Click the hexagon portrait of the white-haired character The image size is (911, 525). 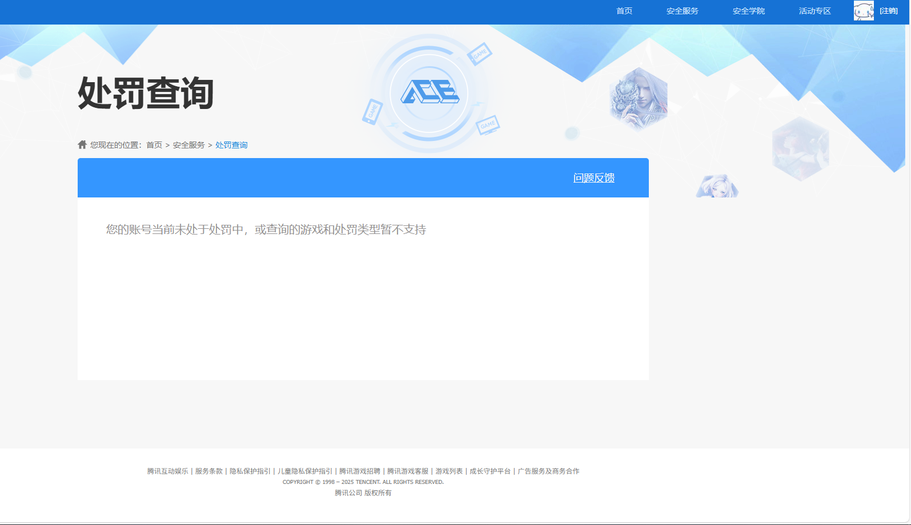click(639, 99)
